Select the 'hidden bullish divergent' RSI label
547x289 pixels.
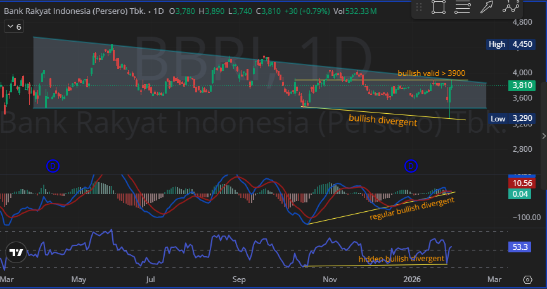pyautogui.click(x=401, y=259)
